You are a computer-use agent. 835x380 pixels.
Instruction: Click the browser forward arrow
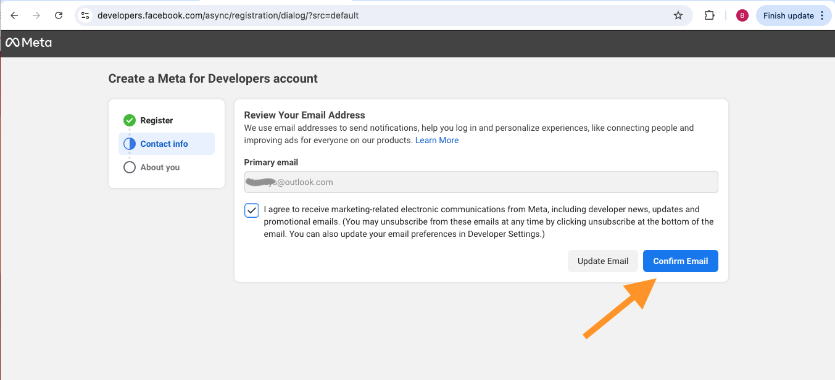coord(36,15)
